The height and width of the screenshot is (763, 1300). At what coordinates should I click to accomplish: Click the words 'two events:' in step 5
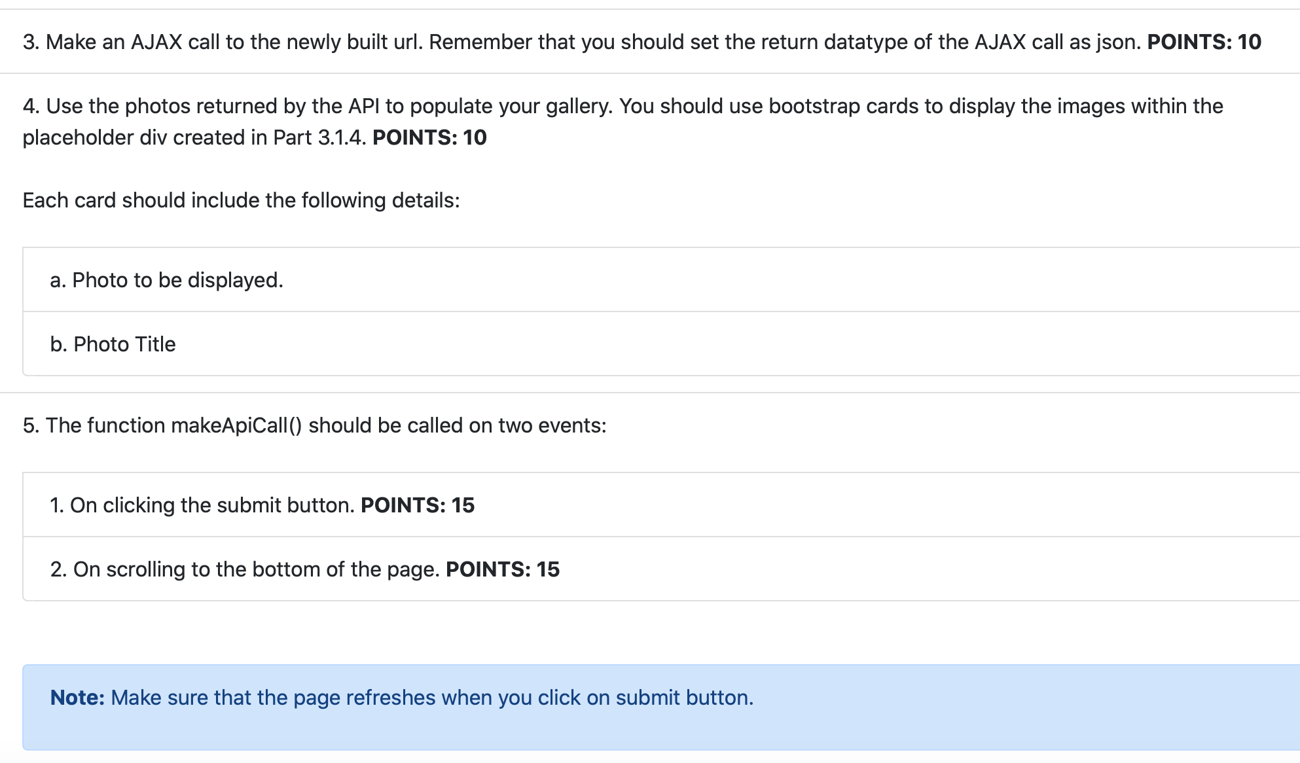click(x=552, y=425)
